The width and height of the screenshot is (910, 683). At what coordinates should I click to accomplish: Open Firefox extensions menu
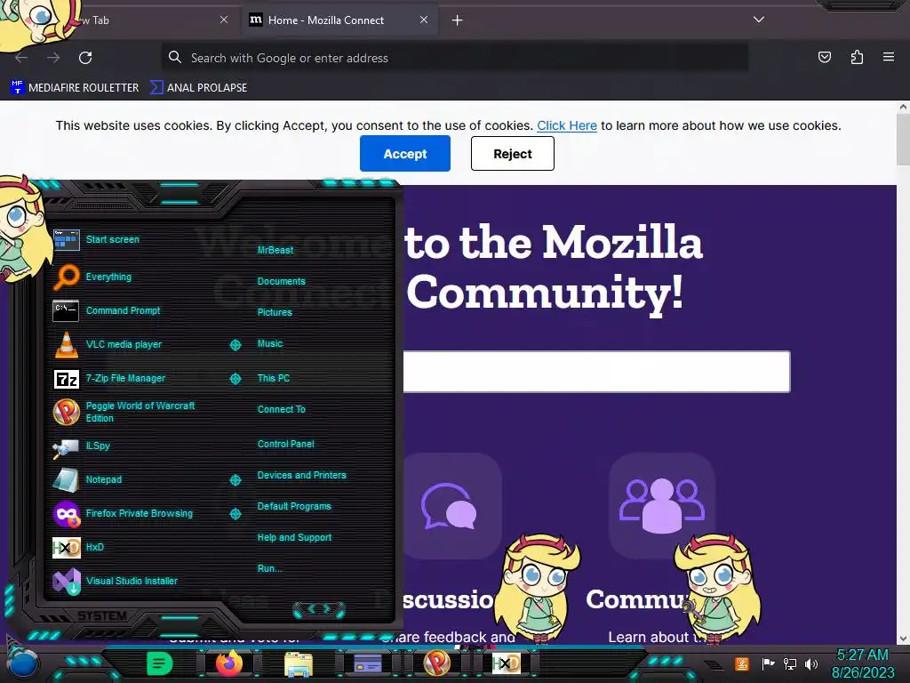point(858,57)
